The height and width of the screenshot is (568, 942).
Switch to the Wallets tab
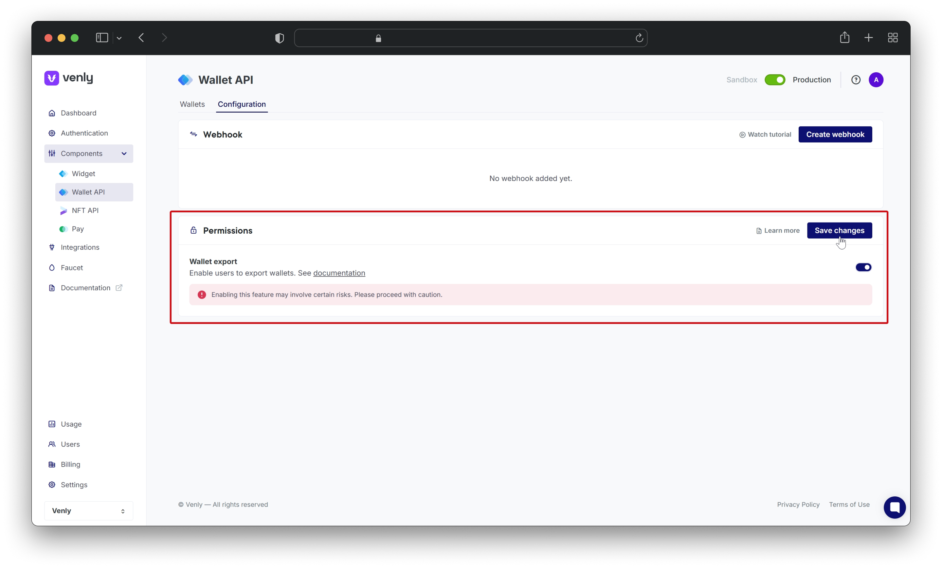tap(192, 104)
